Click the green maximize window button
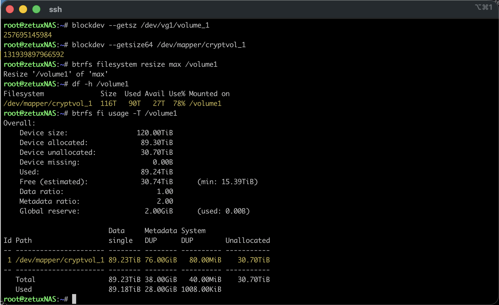The image size is (499, 305). click(x=36, y=9)
